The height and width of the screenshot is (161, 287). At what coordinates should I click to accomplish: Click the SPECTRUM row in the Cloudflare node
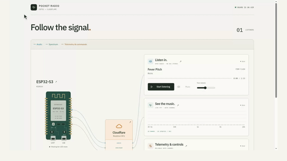(x=119, y=148)
